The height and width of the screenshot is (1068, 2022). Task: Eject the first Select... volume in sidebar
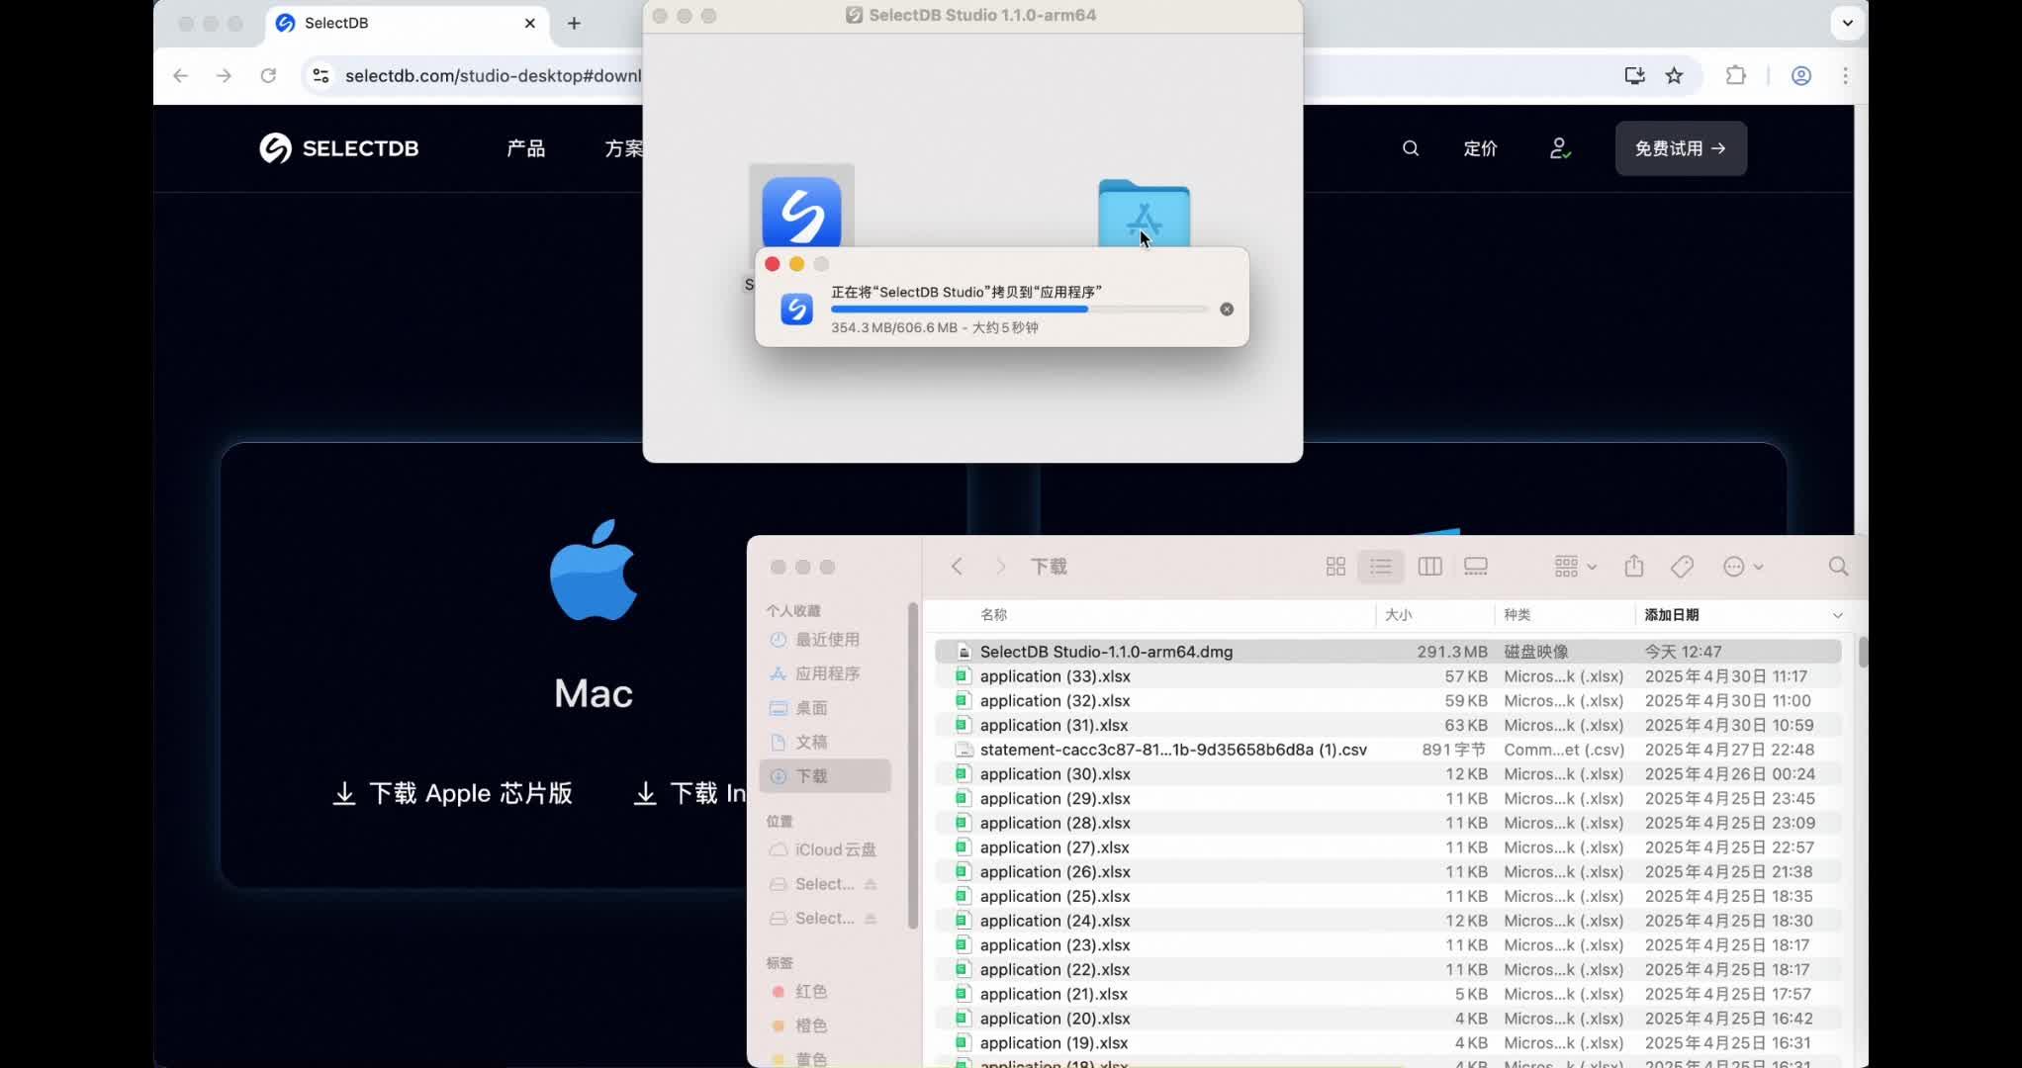[x=871, y=884]
